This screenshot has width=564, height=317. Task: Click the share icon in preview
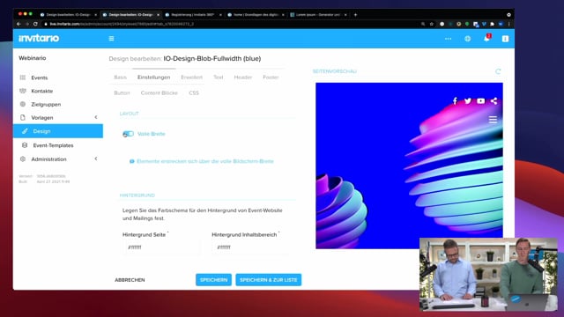493,101
